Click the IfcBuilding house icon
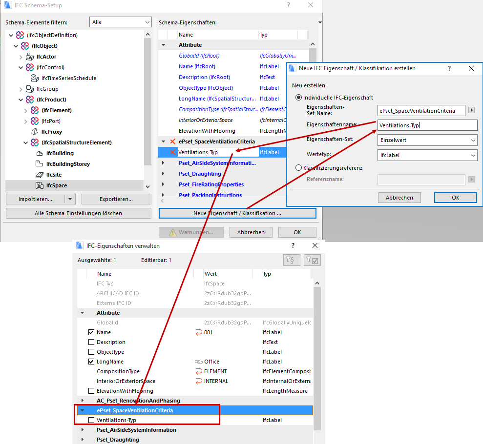Viewport: 483px width, 444px height. (x=40, y=153)
